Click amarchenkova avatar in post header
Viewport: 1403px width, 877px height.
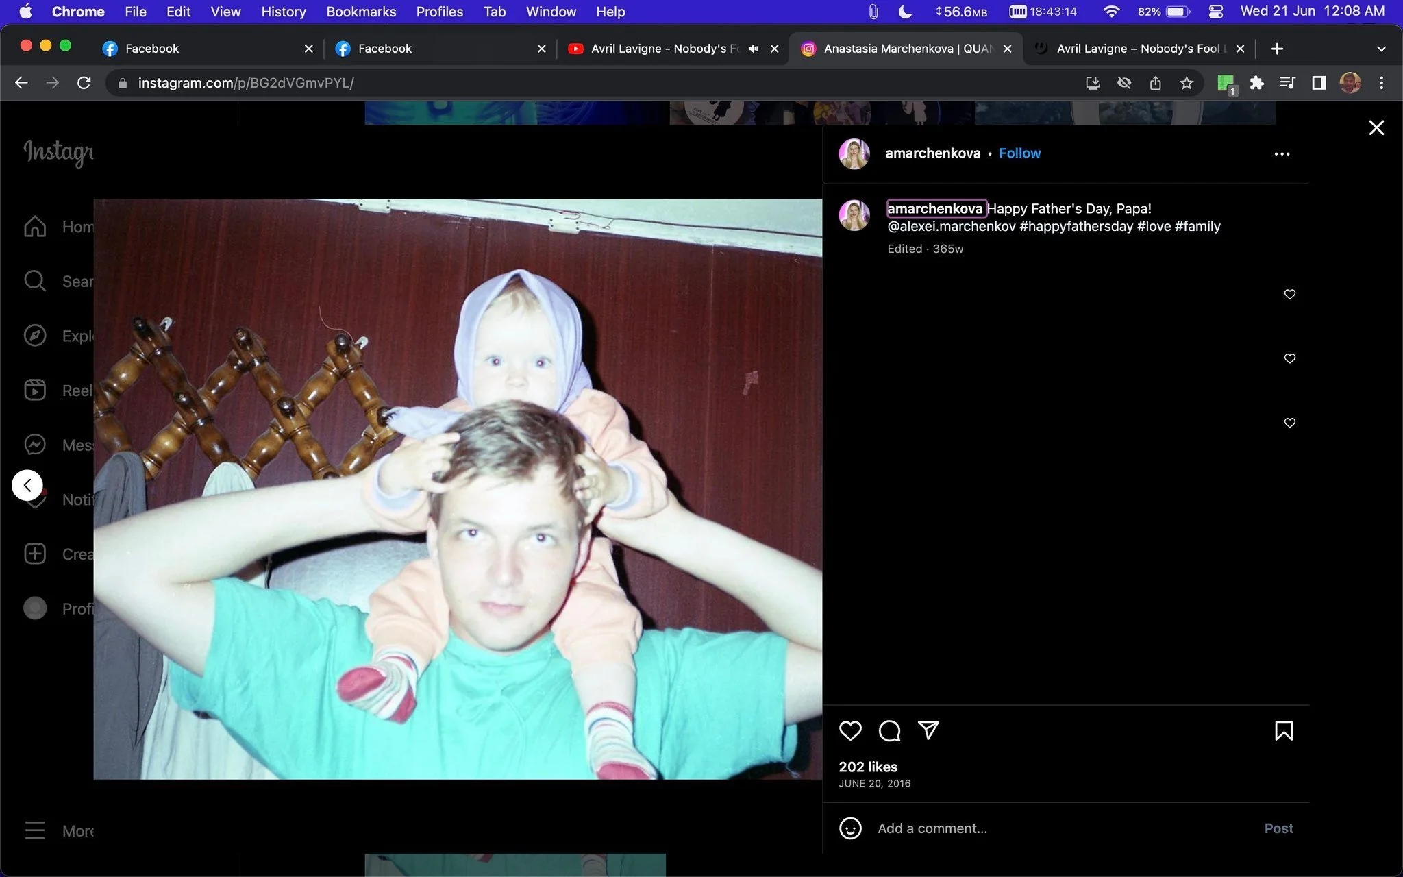pyautogui.click(x=854, y=153)
